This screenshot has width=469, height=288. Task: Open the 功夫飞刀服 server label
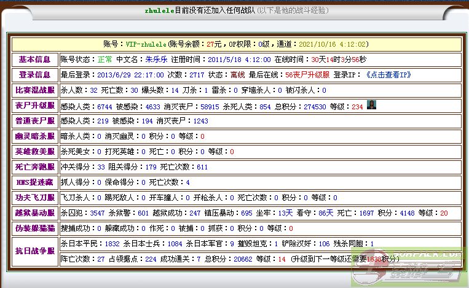tap(34, 198)
